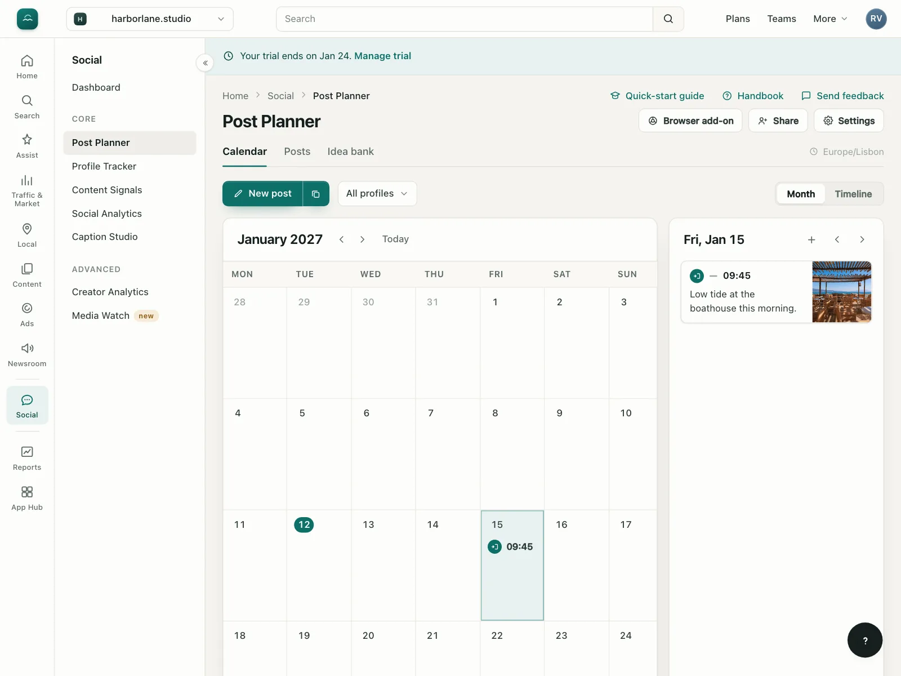Go to previous month in calendar
This screenshot has width=901, height=676.
click(341, 239)
